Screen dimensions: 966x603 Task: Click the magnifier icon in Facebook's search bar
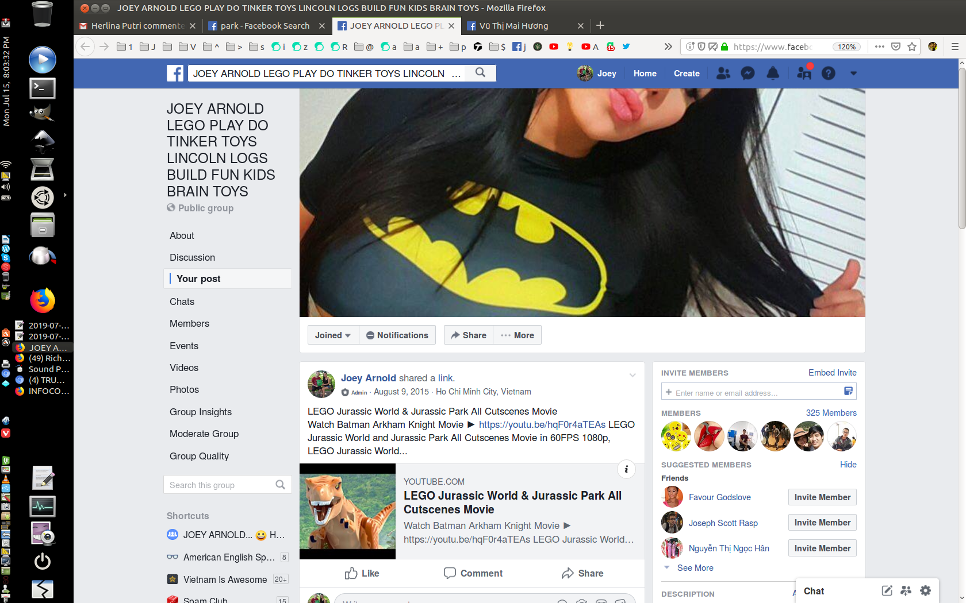point(480,73)
